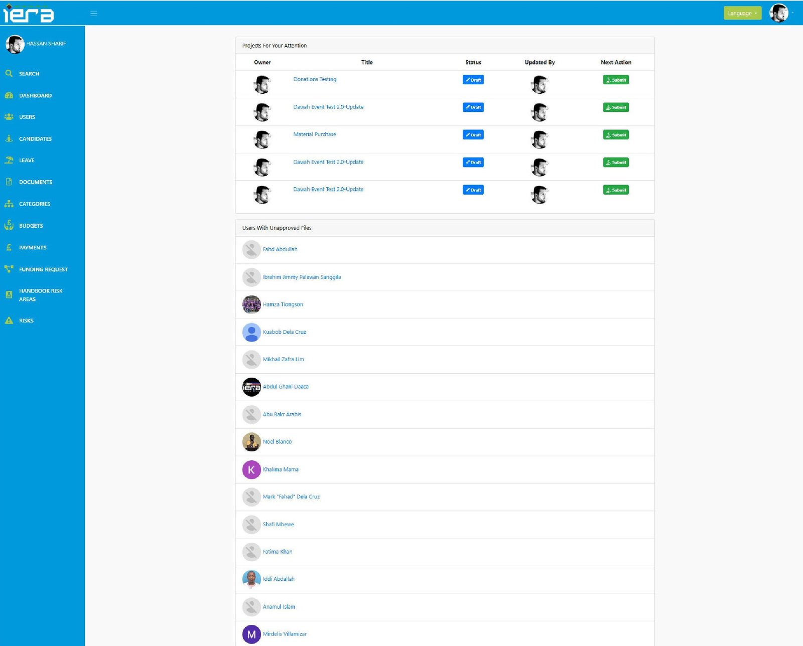Click the Leave beach umbrella icon
803x646 pixels.
pos(9,160)
